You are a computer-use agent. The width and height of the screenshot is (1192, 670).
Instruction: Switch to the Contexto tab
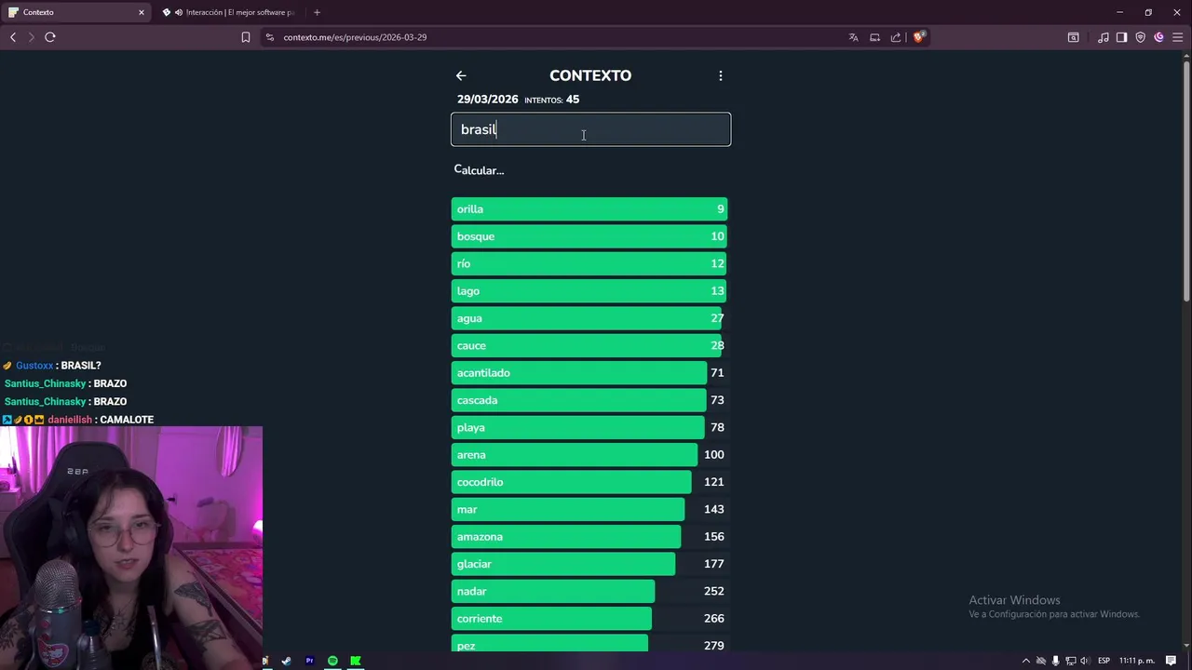[77, 12]
